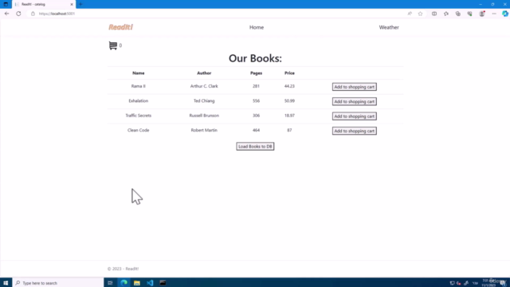
Task: Select the Traffic Secrets book name
Action: point(138,116)
